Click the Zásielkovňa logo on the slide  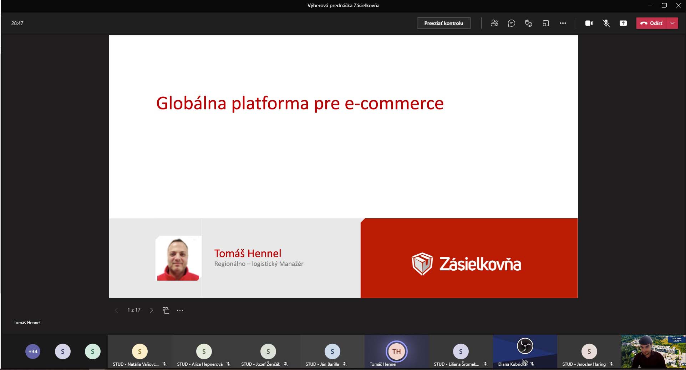(x=466, y=264)
